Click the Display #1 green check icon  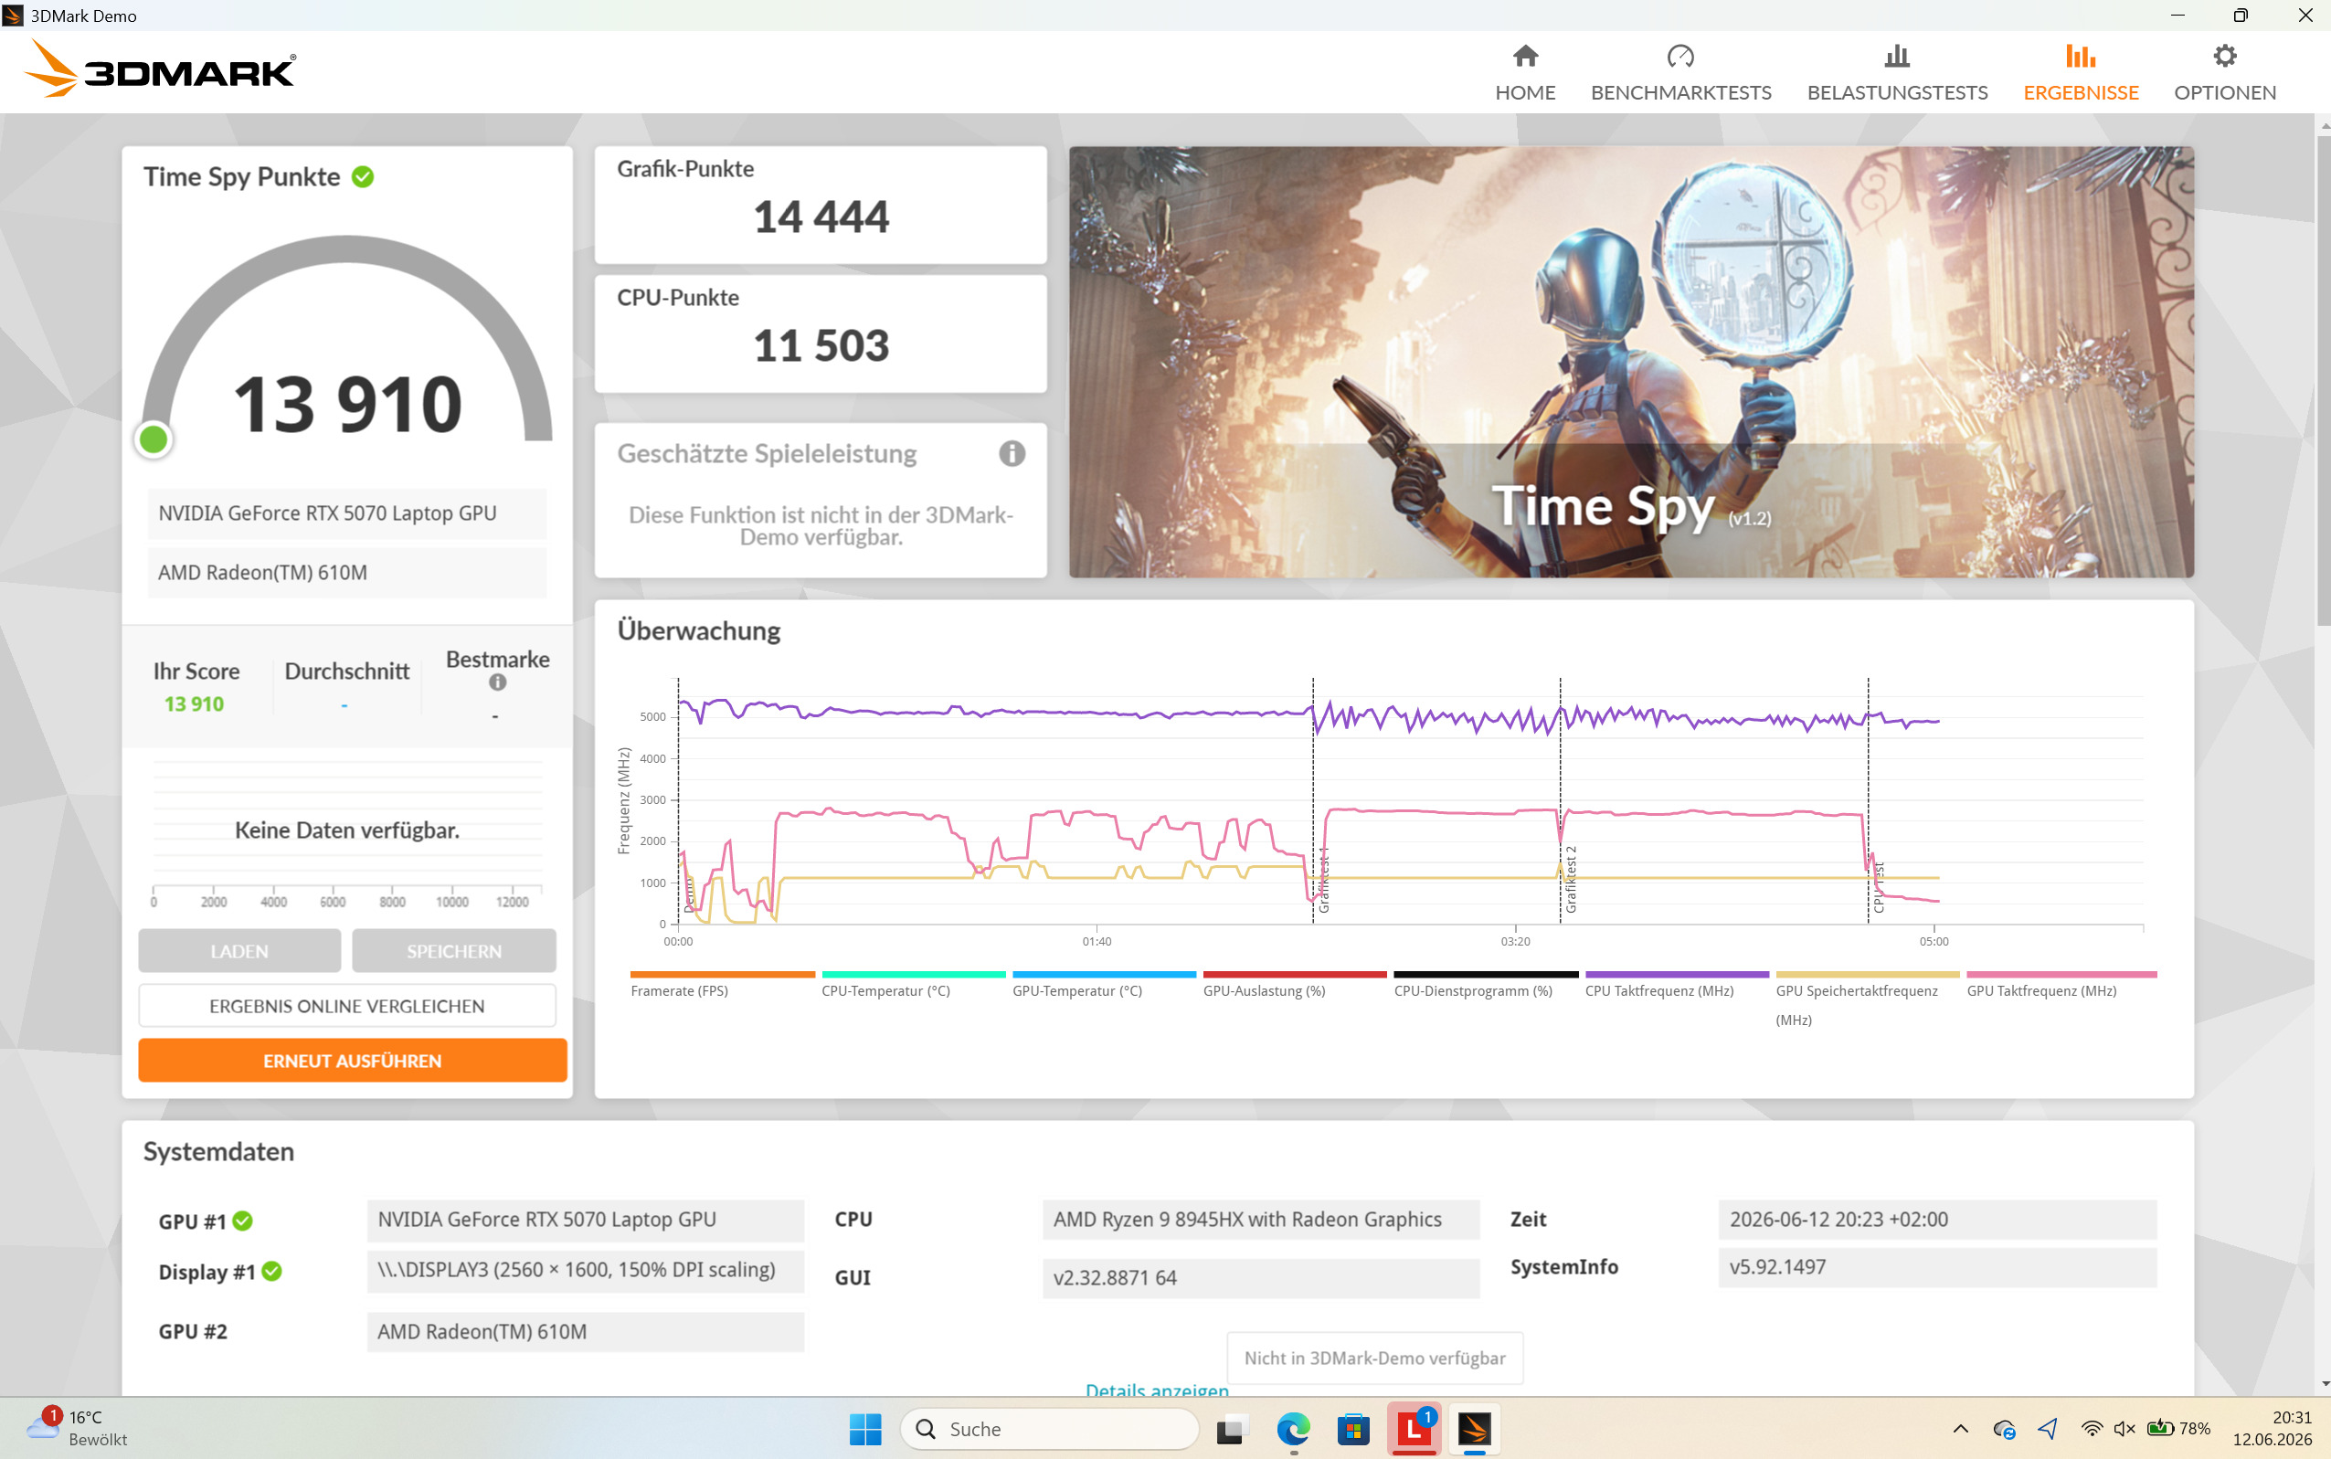(272, 1271)
